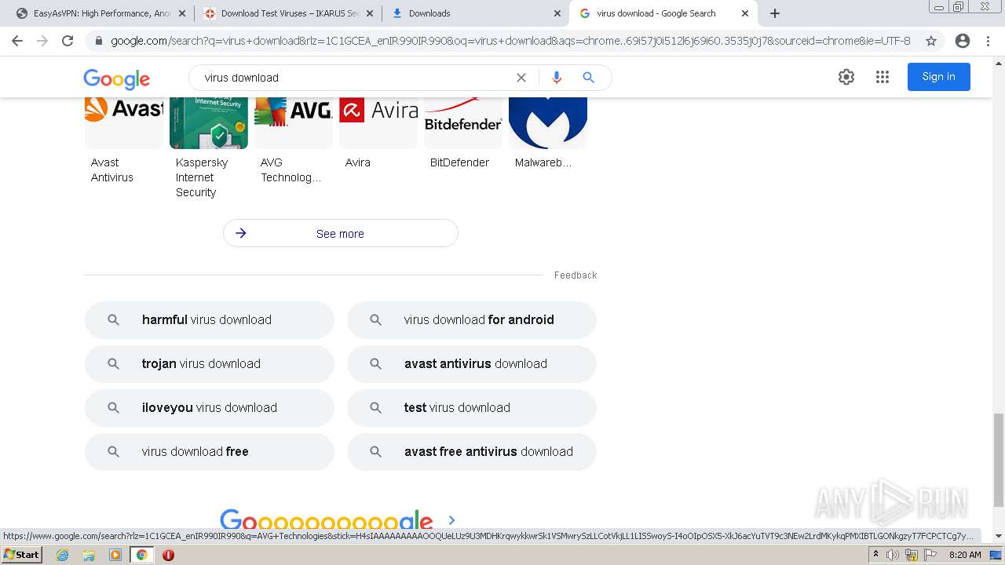
Task: Search for harmful virus download
Action: (210, 320)
